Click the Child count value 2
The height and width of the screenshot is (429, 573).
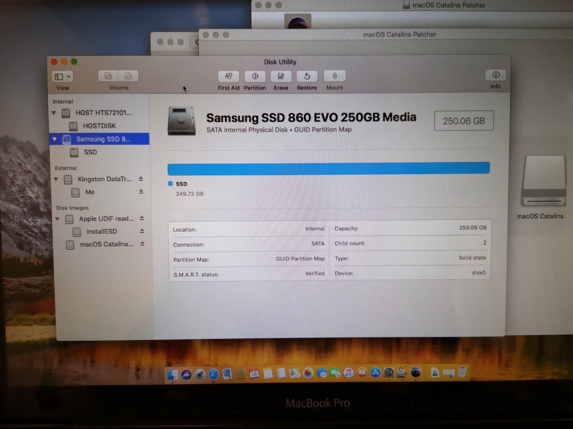click(484, 243)
